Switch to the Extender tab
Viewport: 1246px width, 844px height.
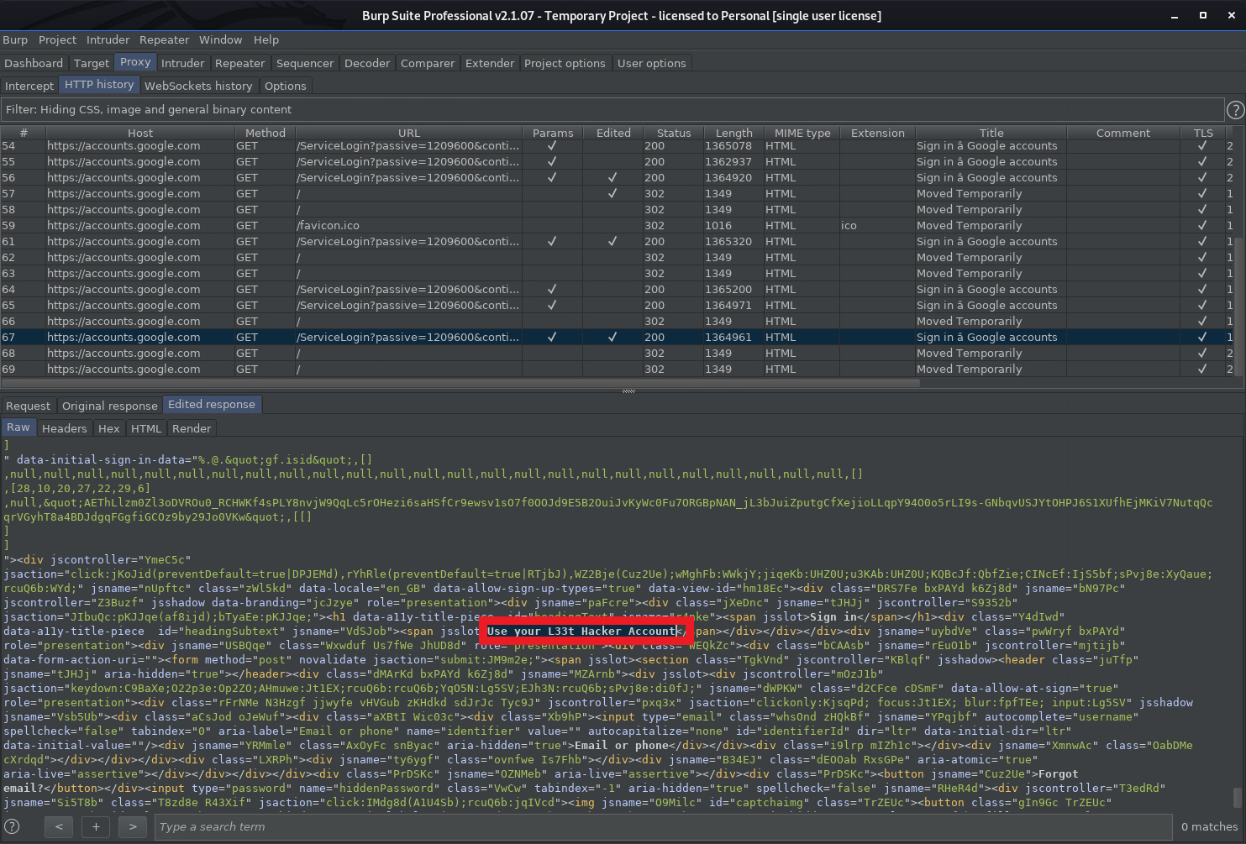pos(490,63)
